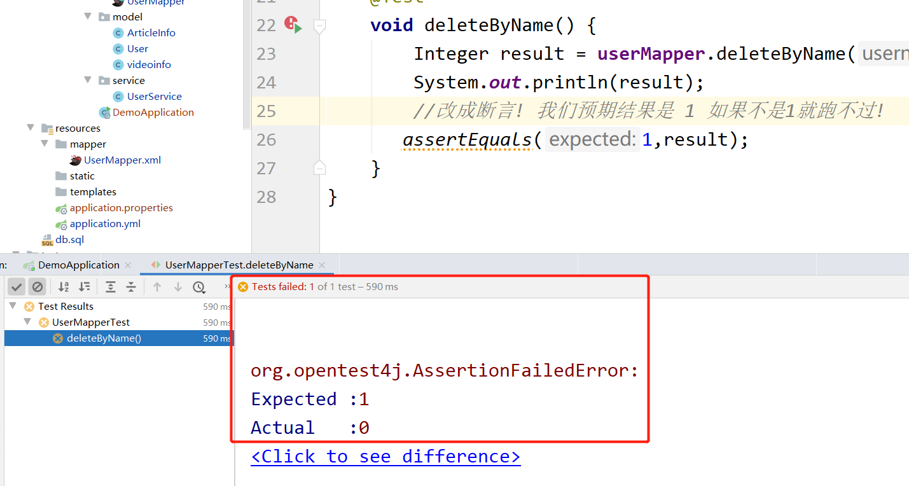909x486 pixels.
Task: Close the UserMapperTest.deleteByName run tab
Action: [x=322, y=265]
